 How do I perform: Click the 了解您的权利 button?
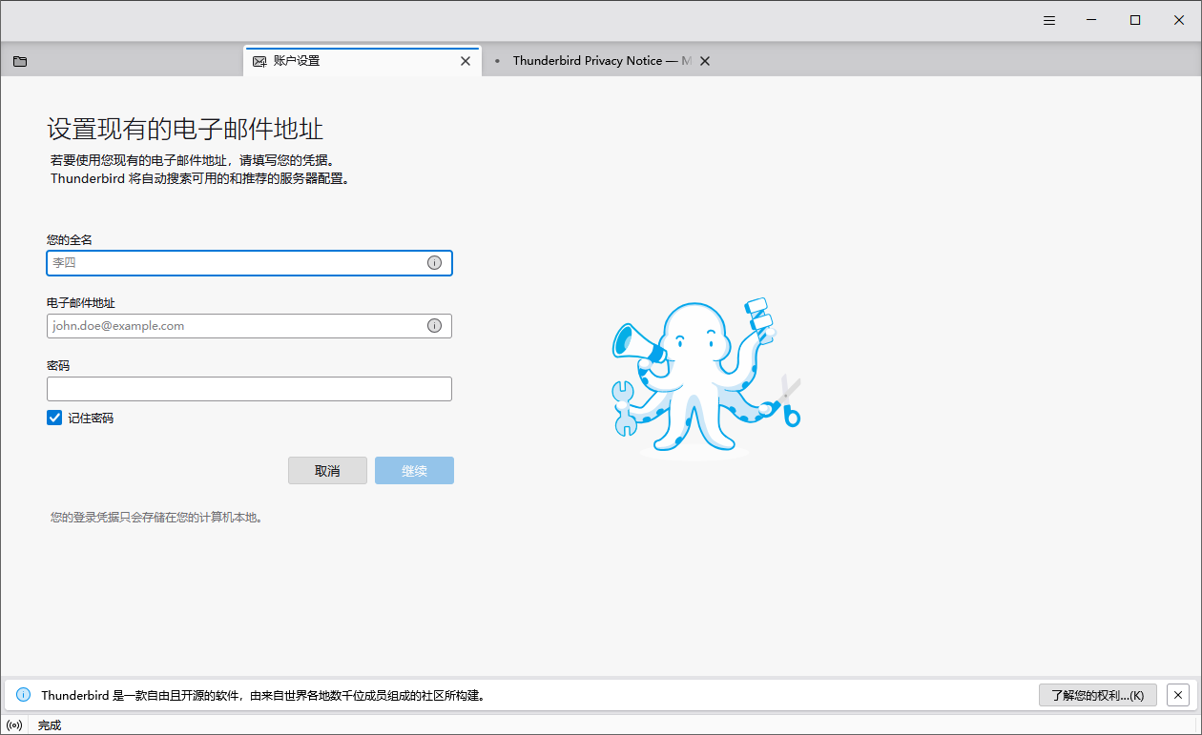coord(1097,695)
